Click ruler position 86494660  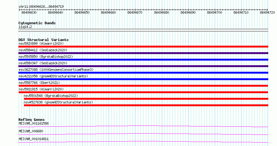(109, 12)
